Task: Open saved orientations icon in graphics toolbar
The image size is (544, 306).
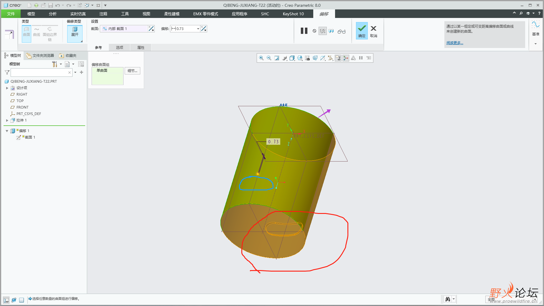Action: coord(300,58)
